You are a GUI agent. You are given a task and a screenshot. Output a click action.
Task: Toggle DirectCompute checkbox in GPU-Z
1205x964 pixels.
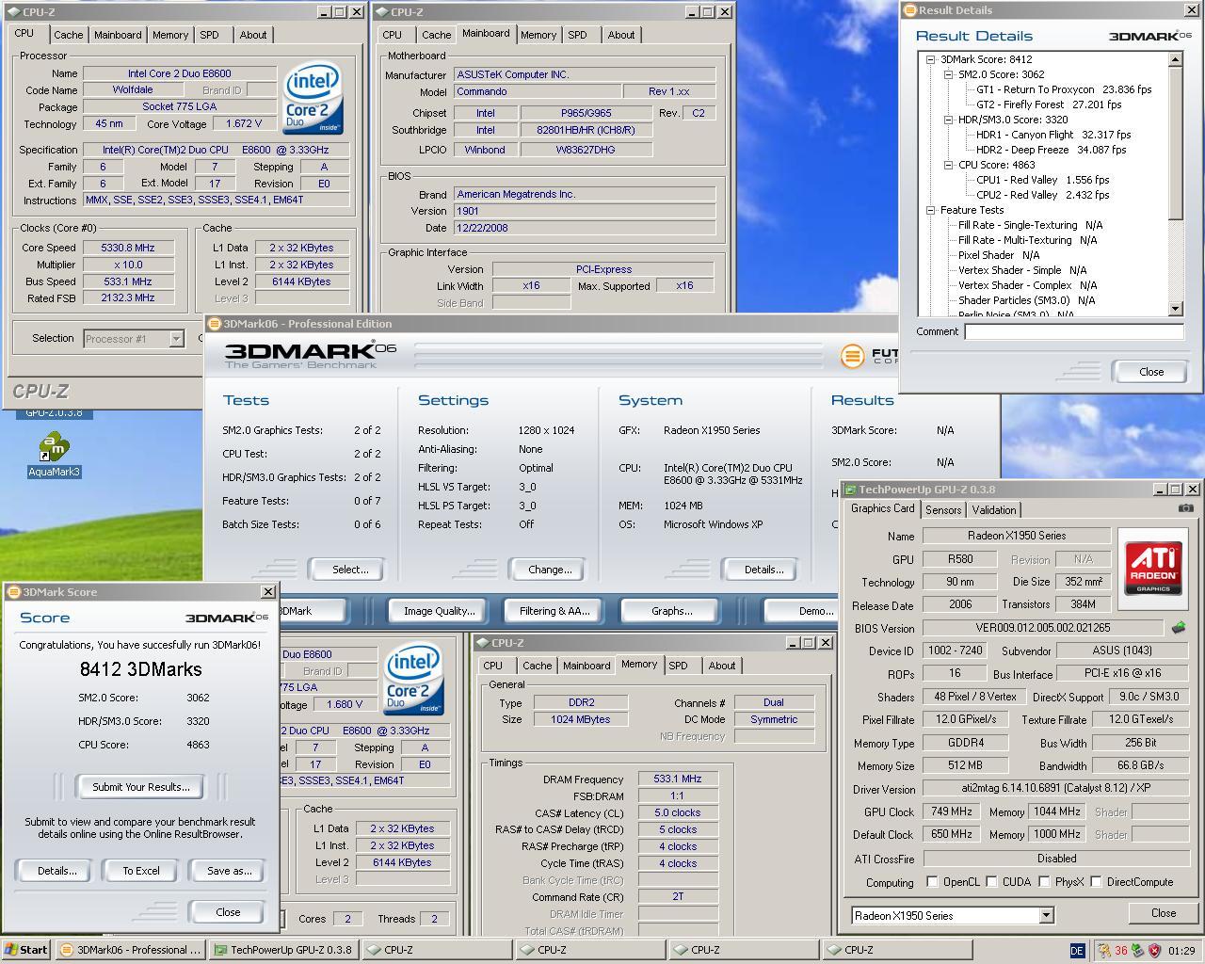click(1096, 882)
